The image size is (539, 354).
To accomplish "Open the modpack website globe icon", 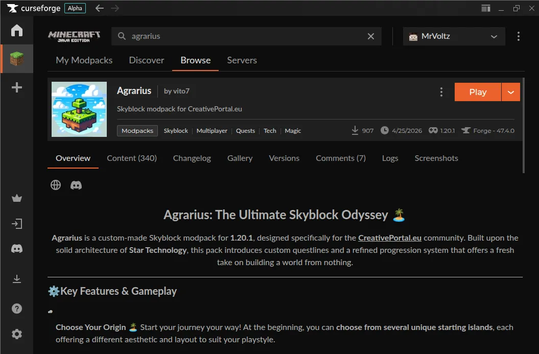I will click(x=55, y=185).
